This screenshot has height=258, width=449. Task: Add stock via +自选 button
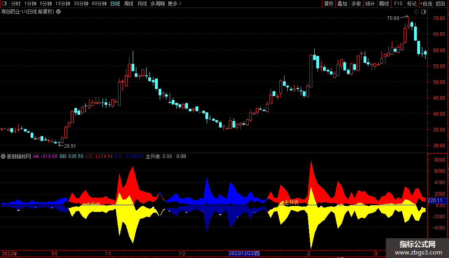click(x=426, y=4)
